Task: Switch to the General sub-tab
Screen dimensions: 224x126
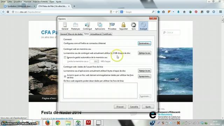Action: (64, 34)
